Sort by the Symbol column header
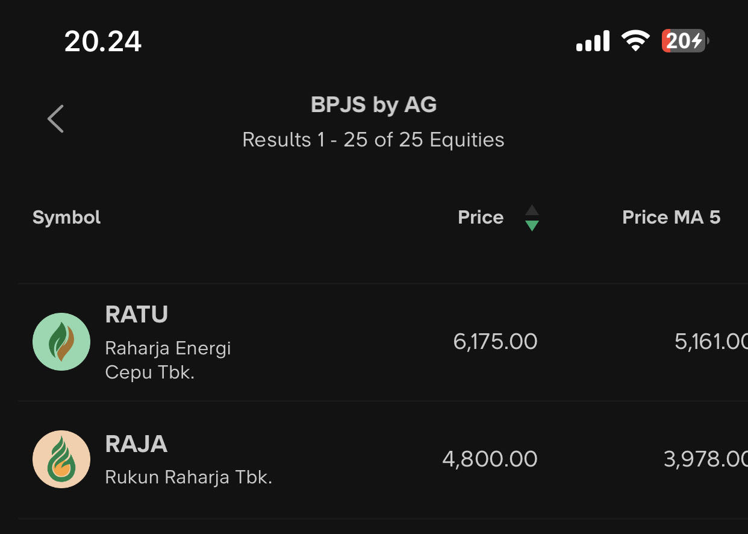 67,218
